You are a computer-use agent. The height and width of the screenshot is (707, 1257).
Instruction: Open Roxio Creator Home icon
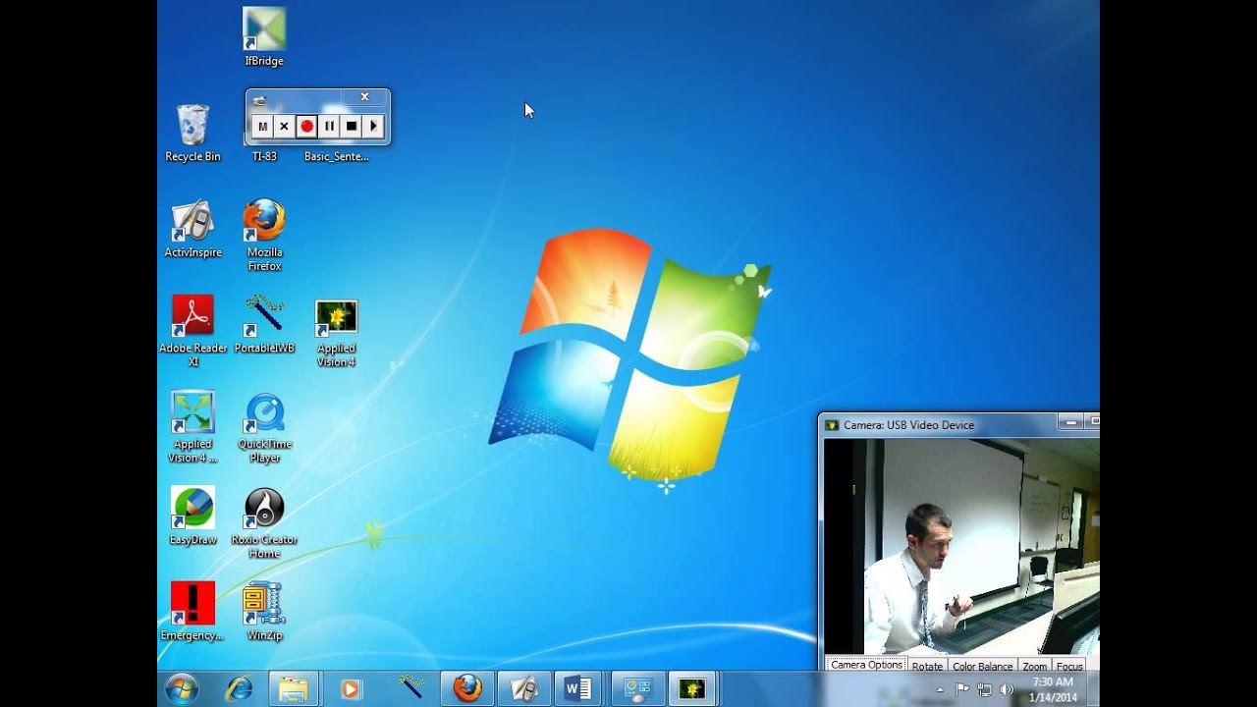[264, 523]
